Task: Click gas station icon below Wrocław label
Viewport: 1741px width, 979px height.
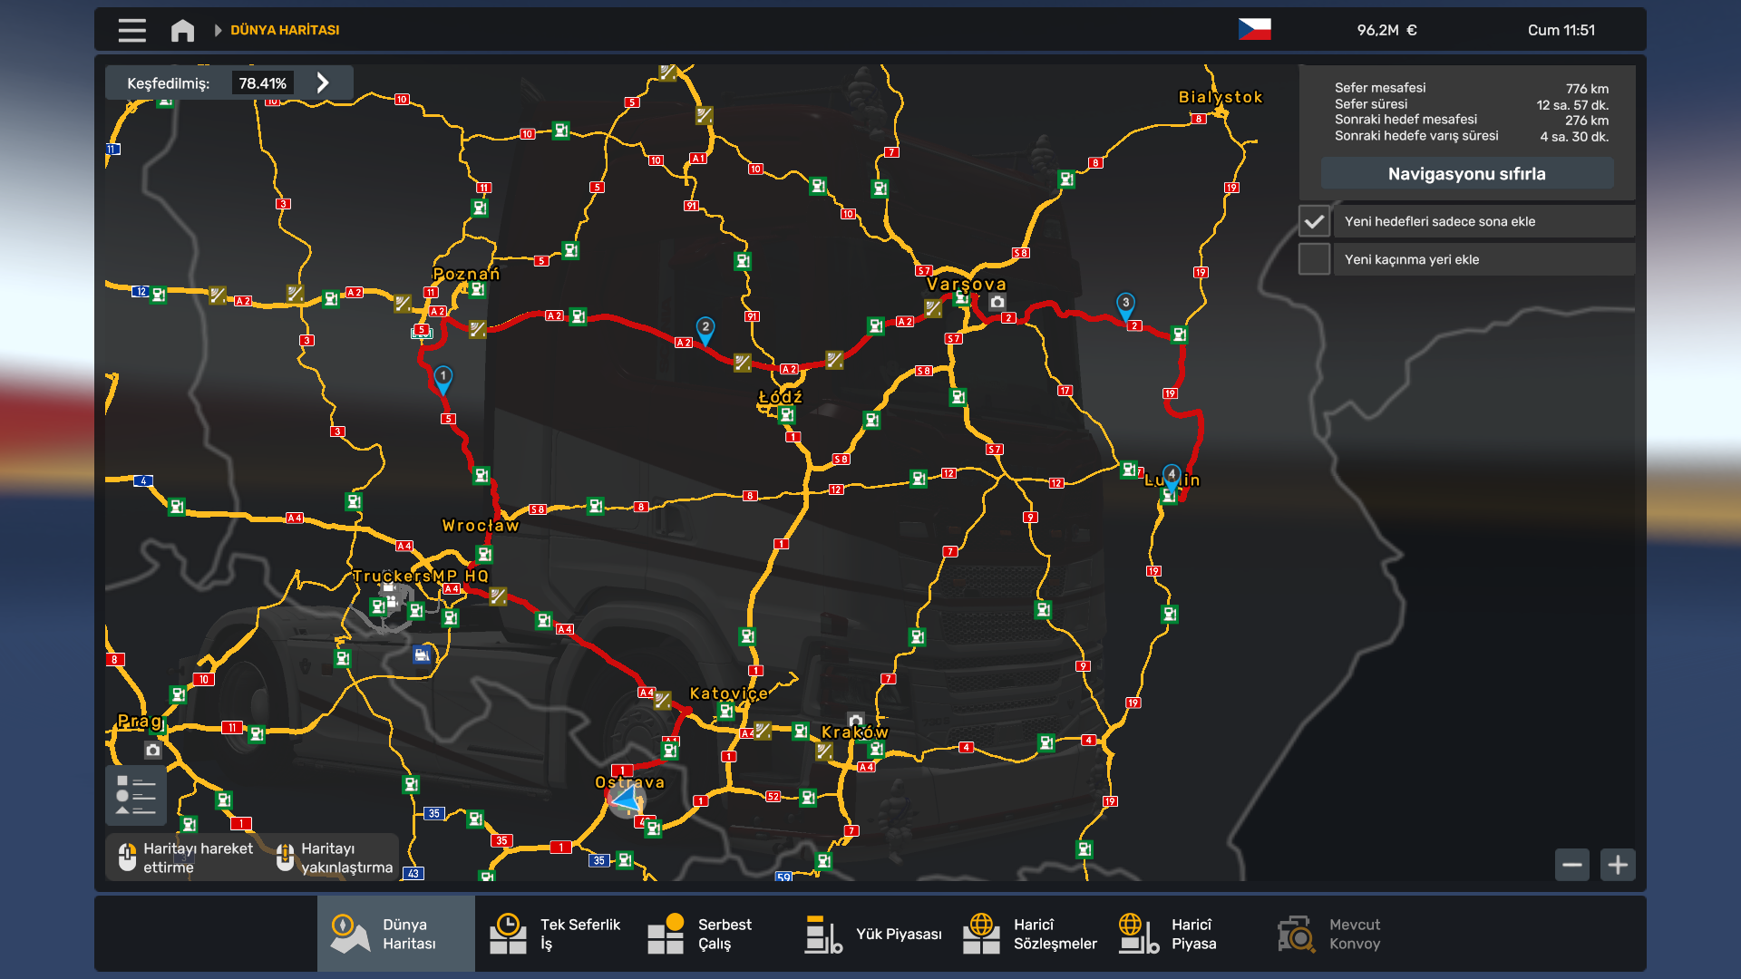Action: [x=484, y=554]
